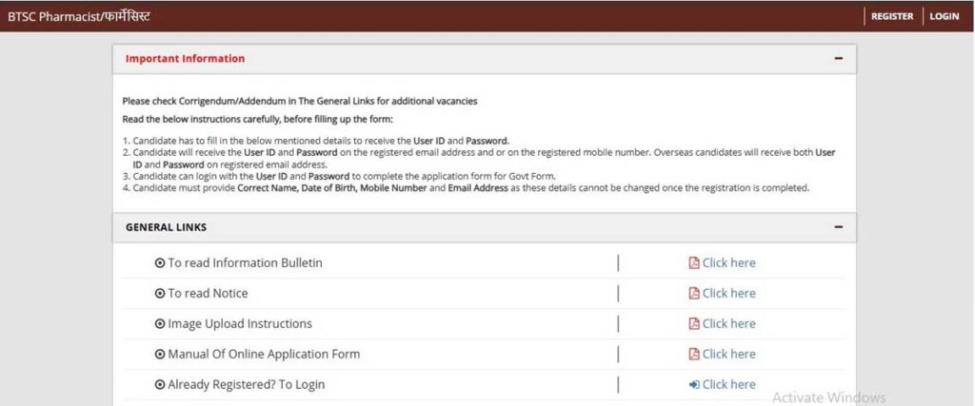Open the REGISTER menu item in the header
975x406 pixels.
pos(892,16)
